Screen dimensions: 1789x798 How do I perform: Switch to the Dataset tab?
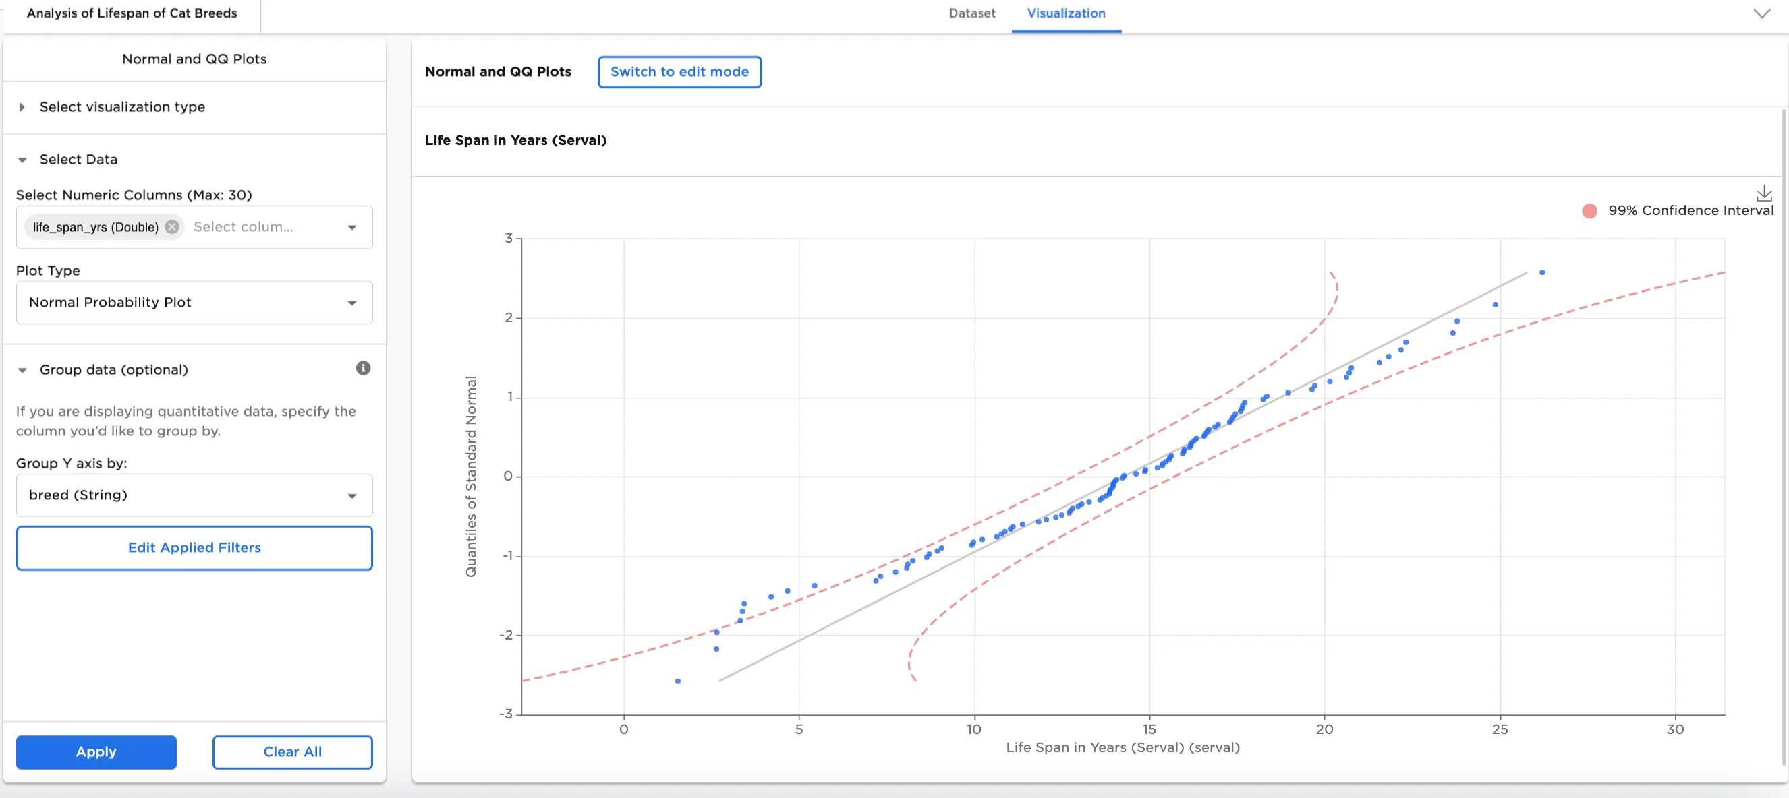tap(971, 14)
